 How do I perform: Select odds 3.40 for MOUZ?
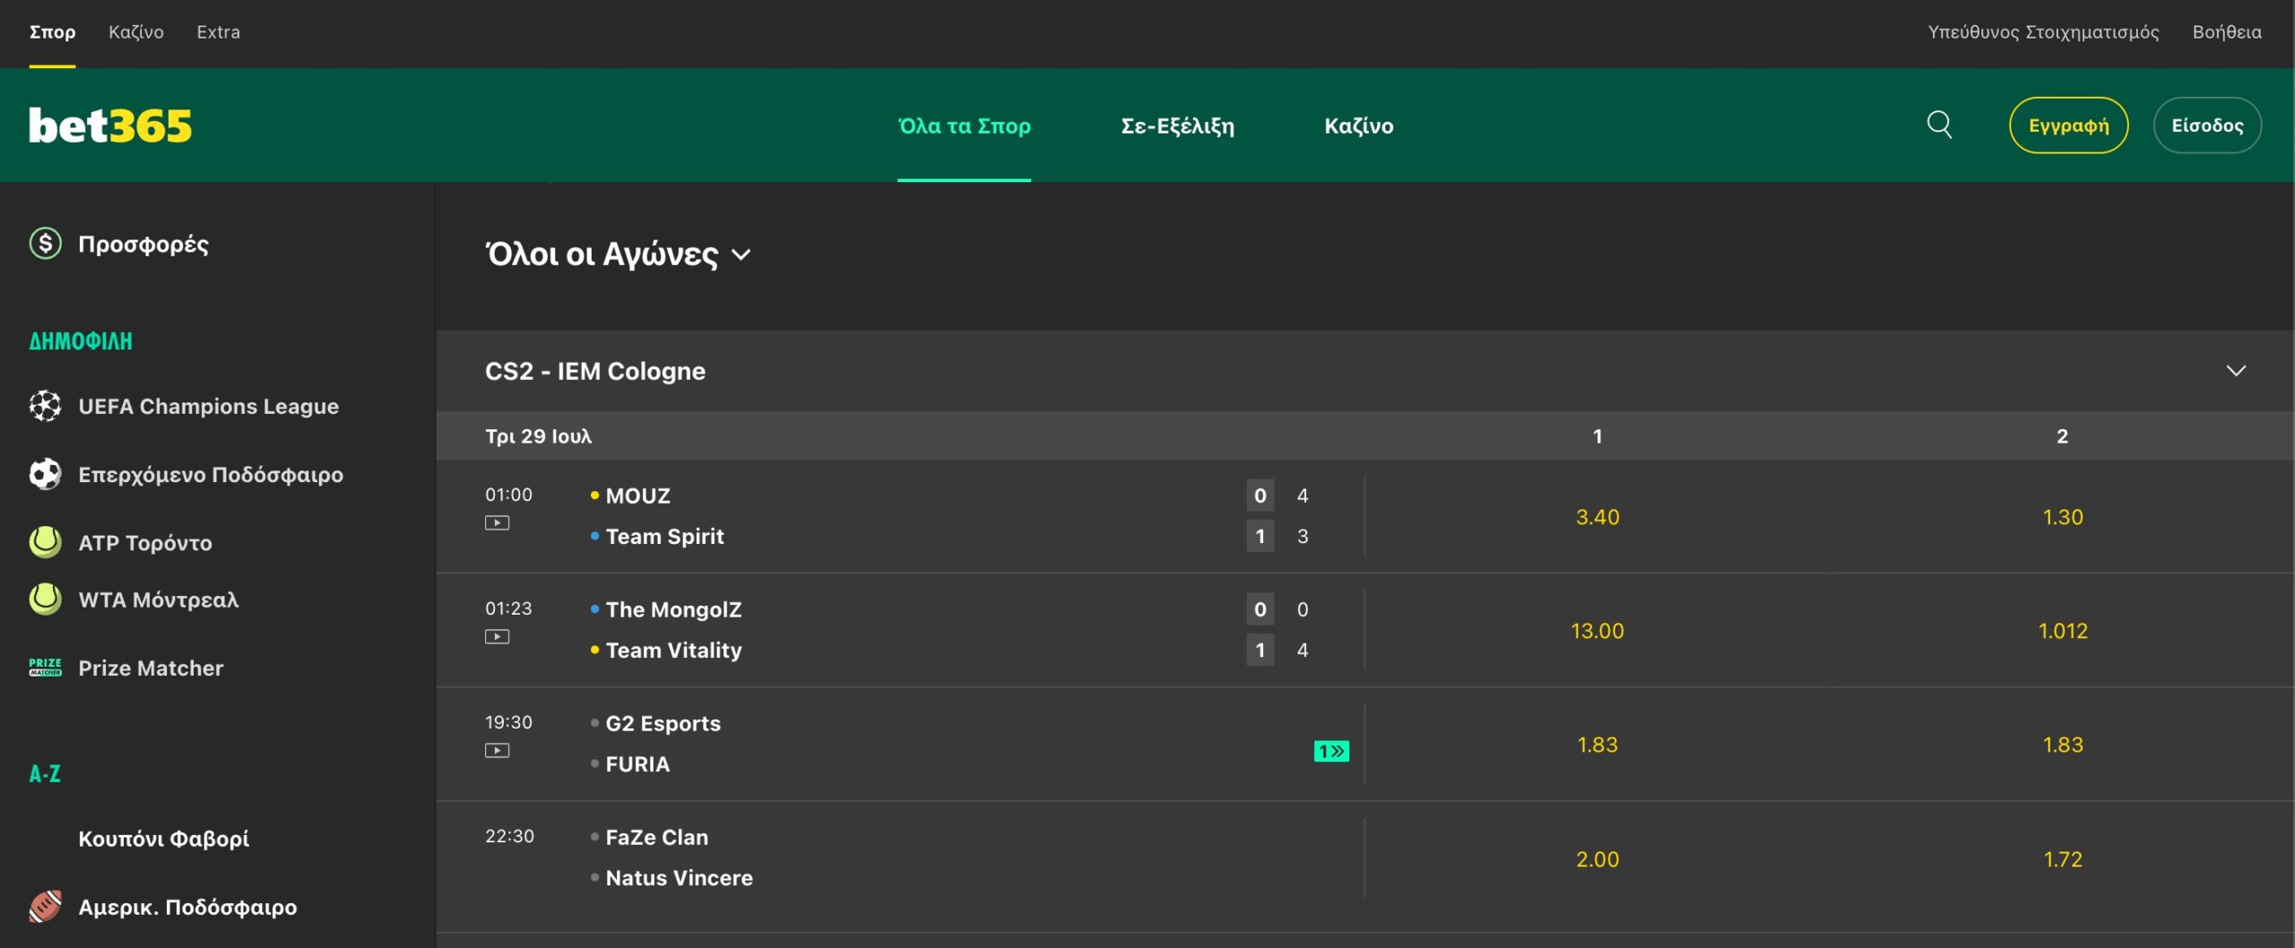pos(1597,517)
